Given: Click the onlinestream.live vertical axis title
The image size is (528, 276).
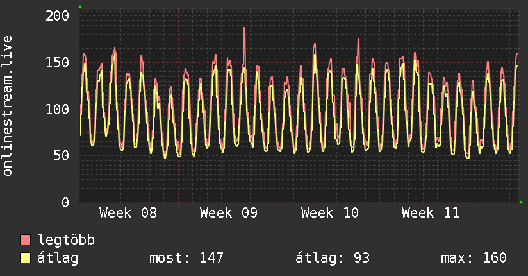Looking at the screenshot, I should [x=8, y=106].
